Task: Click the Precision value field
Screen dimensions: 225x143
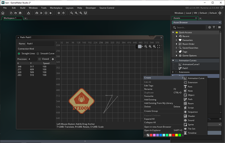Action: point(32,59)
